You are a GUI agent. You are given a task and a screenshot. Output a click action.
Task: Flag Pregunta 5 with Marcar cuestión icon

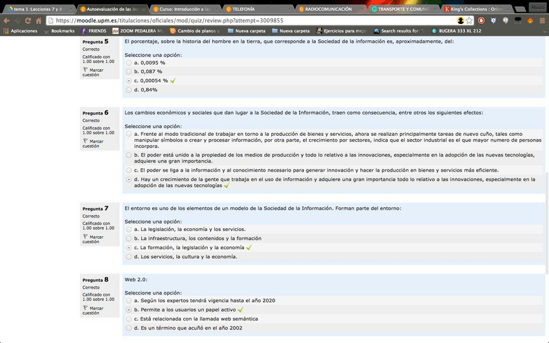coord(85,70)
